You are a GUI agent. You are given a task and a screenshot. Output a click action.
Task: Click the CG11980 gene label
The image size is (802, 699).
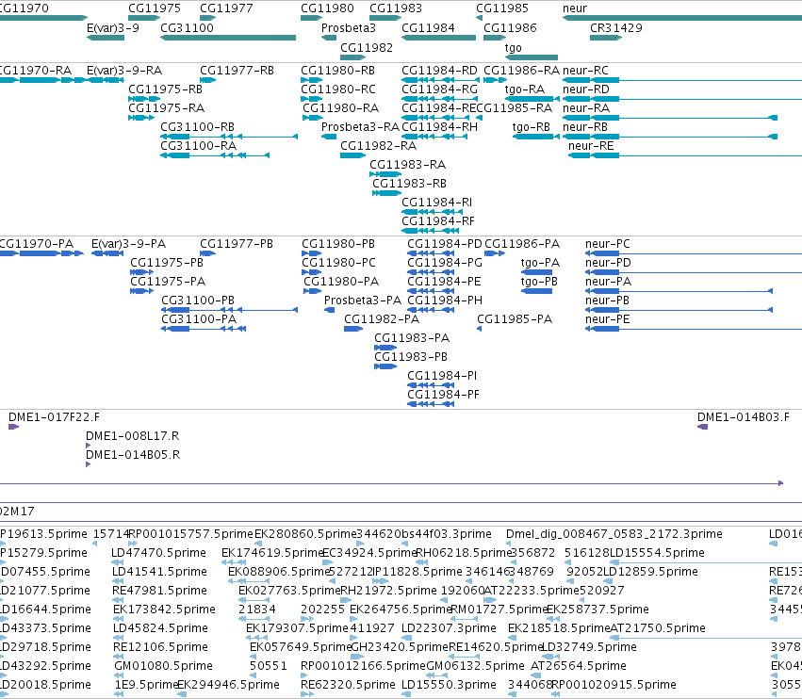pos(327,8)
